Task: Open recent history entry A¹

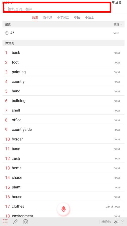Action: pyautogui.click(x=63, y=33)
